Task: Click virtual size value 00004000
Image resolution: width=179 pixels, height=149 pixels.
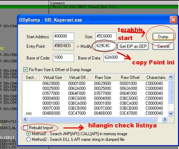Action: 51,98
